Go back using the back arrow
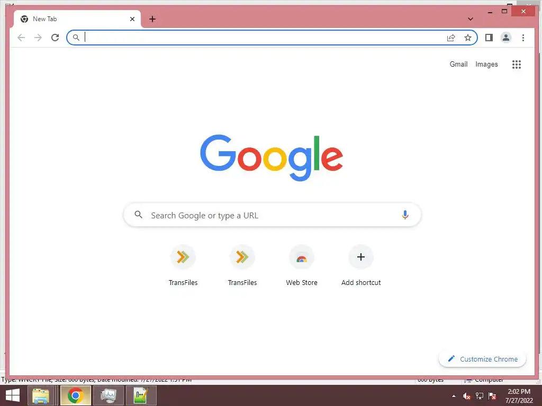The height and width of the screenshot is (406, 542). [21, 38]
